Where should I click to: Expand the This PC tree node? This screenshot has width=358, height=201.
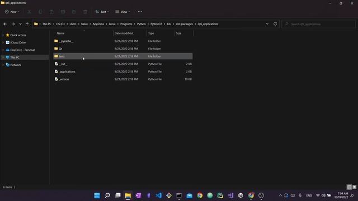tap(3, 58)
